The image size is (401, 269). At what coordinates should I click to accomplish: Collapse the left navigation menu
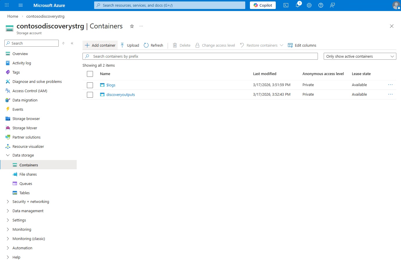[72, 43]
